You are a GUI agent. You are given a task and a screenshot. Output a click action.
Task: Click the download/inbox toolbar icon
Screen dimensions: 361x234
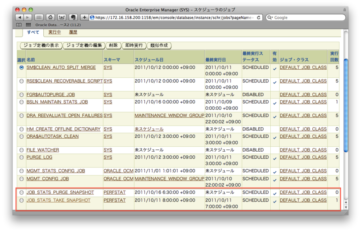[61, 18]
